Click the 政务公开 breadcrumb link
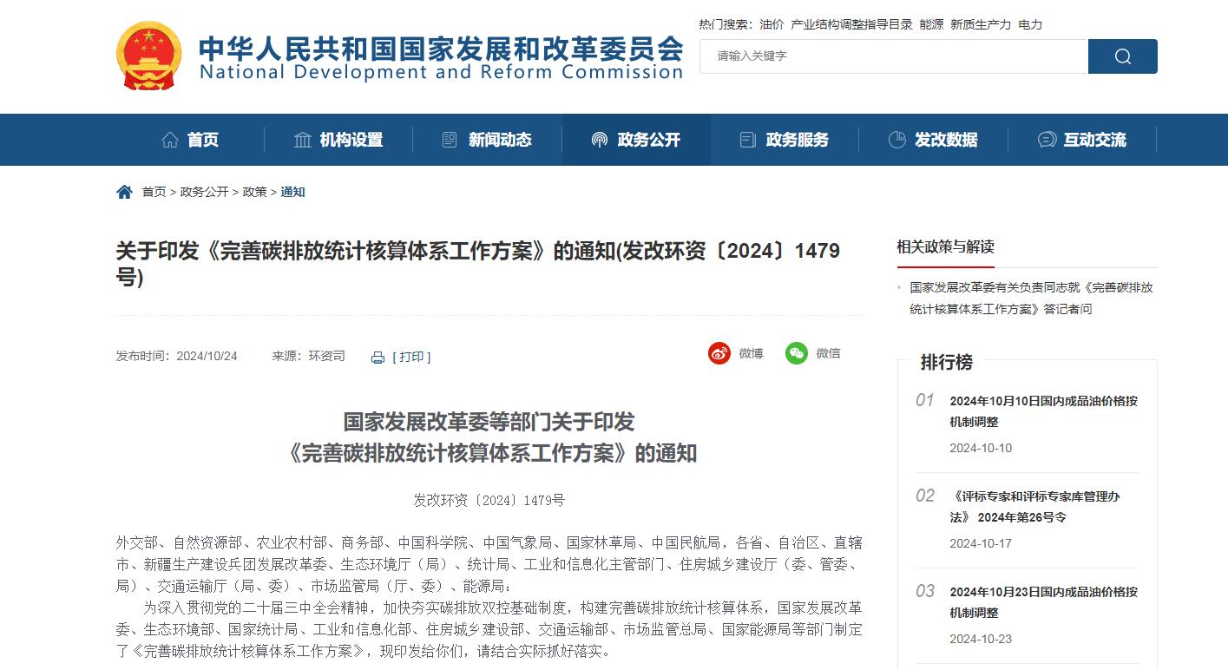The width and height of the screenshot is (1228, 670). tap(204, 192)
